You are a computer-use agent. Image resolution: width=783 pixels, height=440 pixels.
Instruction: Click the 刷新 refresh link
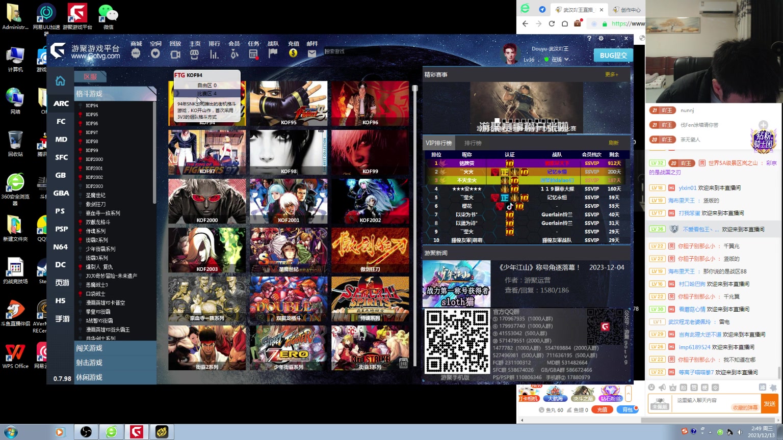pos(613,143)
